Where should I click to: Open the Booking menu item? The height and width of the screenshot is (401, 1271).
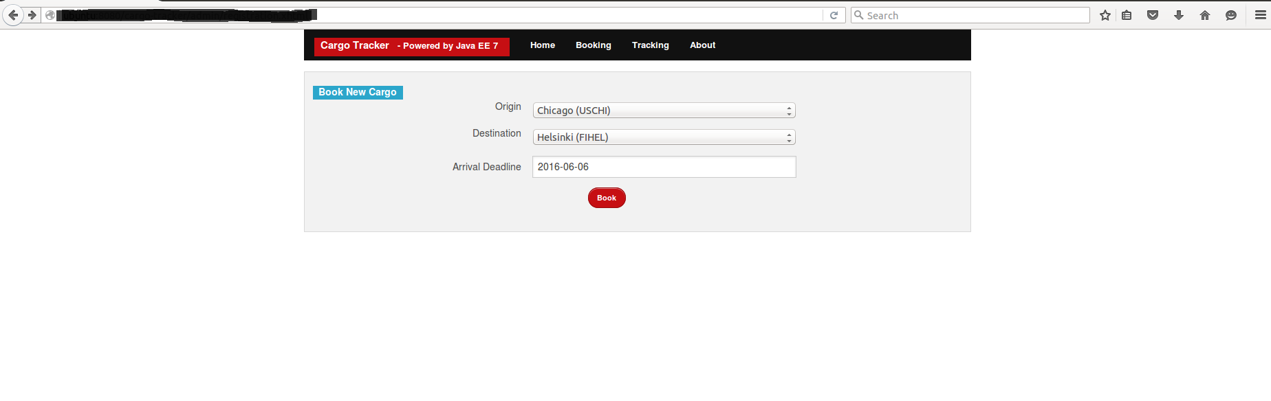click(593, 45)
